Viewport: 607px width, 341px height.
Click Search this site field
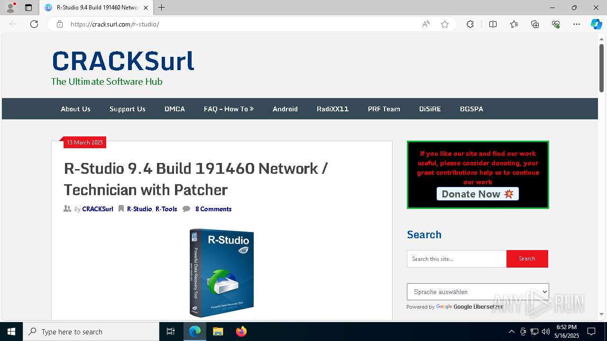pos(457,259)
